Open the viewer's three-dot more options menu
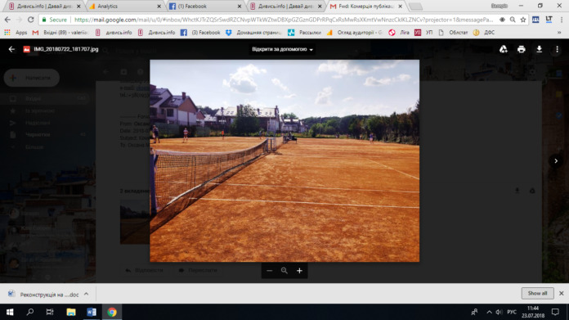569x320 pixels. click(x=557, y=49)
